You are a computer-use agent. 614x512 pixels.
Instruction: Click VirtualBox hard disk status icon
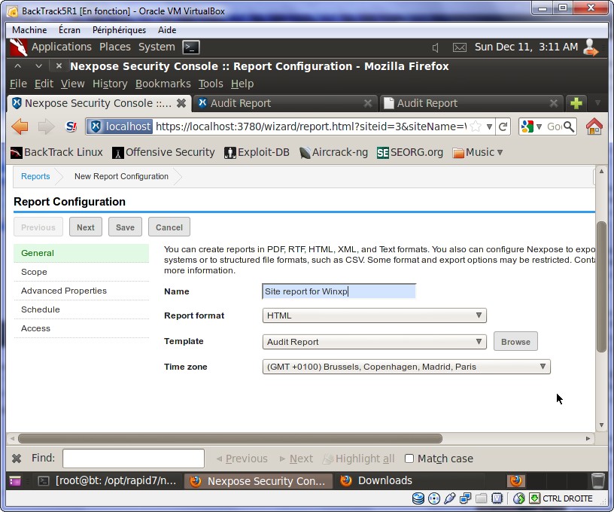[x=418, y=498]
